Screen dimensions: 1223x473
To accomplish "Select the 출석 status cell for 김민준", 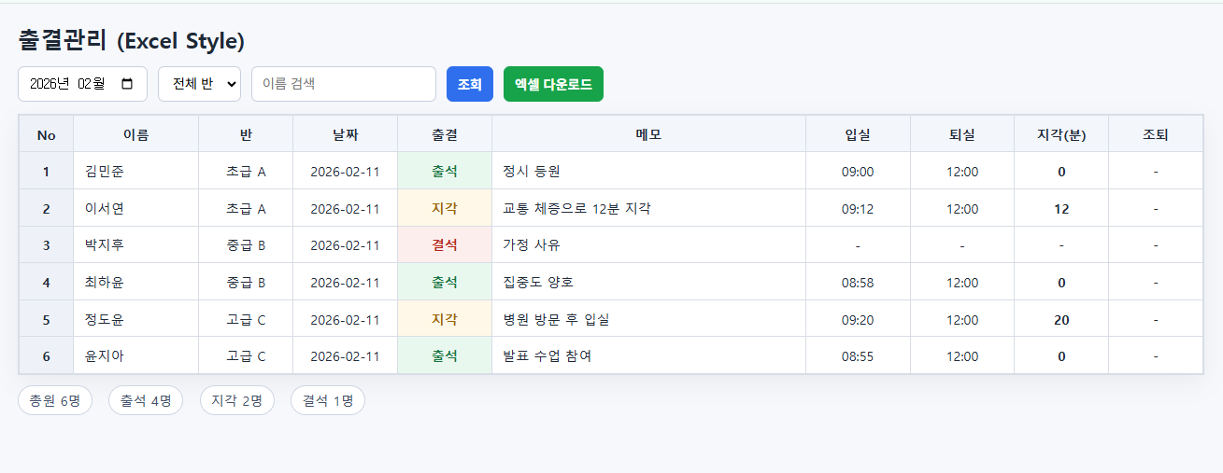I will point(444,172).
